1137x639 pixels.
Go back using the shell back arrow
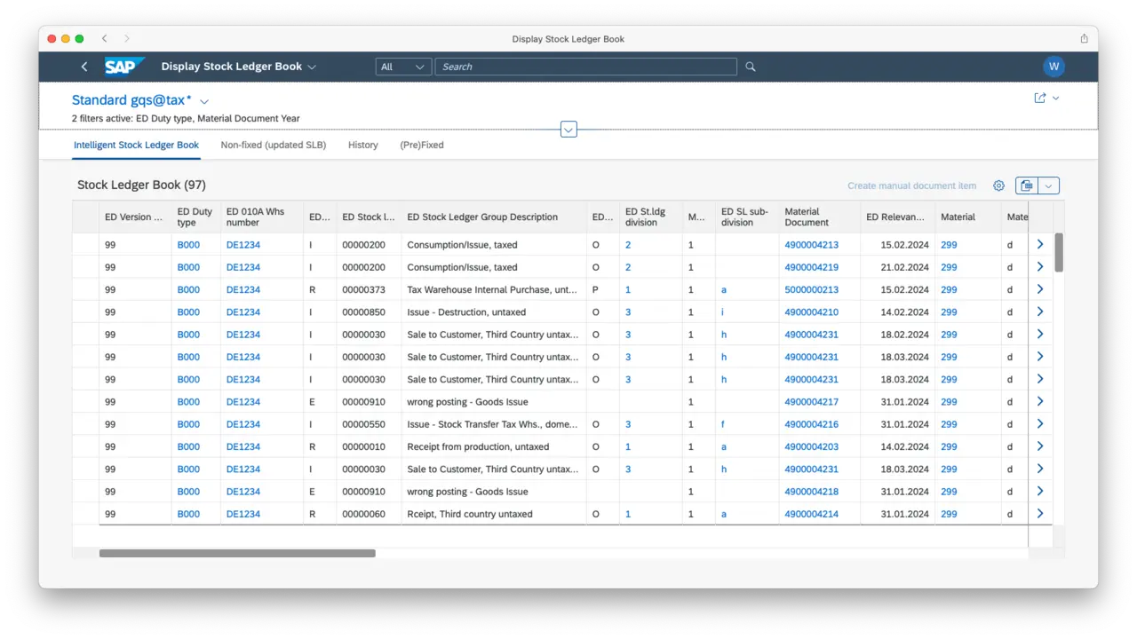point(84,67)
